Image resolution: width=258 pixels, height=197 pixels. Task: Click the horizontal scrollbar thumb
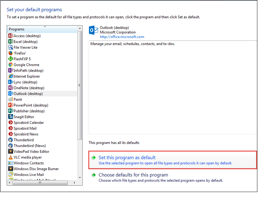click(40, 183)
